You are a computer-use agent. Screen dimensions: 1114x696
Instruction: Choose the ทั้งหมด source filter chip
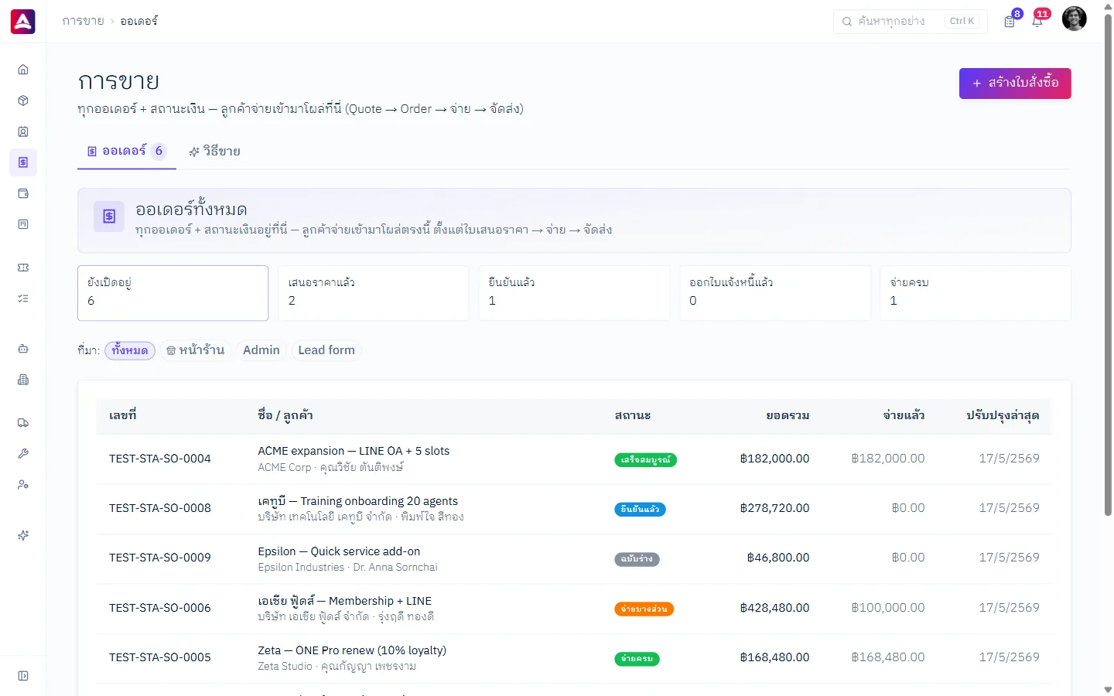pyautogui.click(x=130, y=350)
